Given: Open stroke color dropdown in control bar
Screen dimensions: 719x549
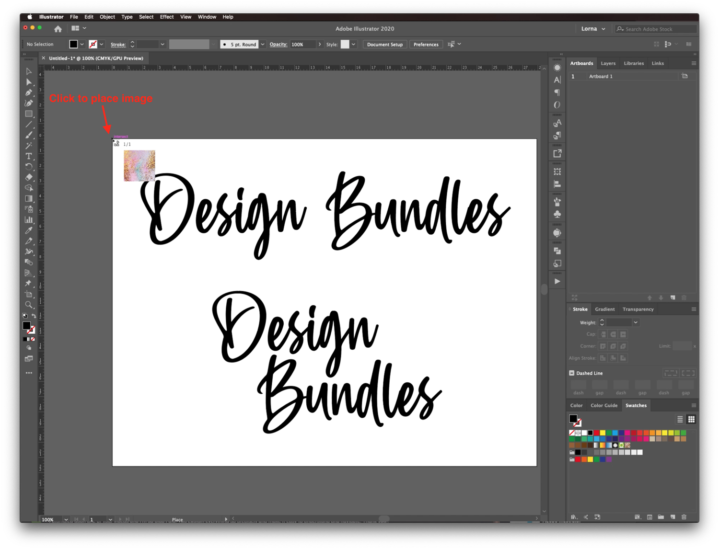Looking at the screenshot, I should pos(101,45).
